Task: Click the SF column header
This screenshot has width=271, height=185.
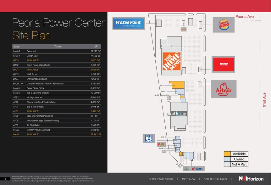Action: [96, 47]
